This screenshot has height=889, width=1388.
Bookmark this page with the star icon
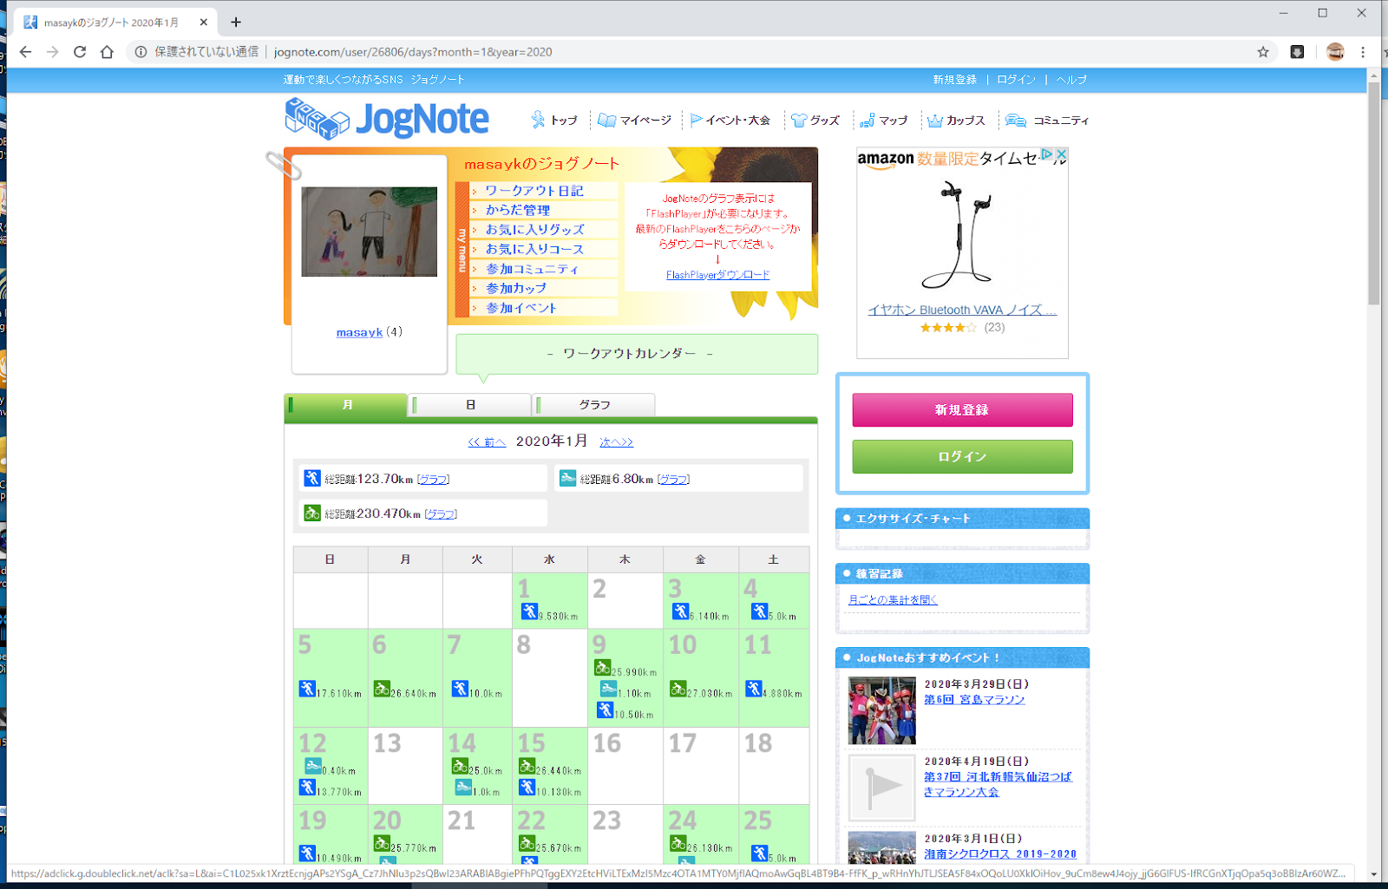click(1263, 52)
